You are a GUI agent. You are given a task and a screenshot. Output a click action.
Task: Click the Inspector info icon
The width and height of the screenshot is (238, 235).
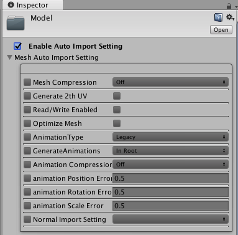(11, 5)
